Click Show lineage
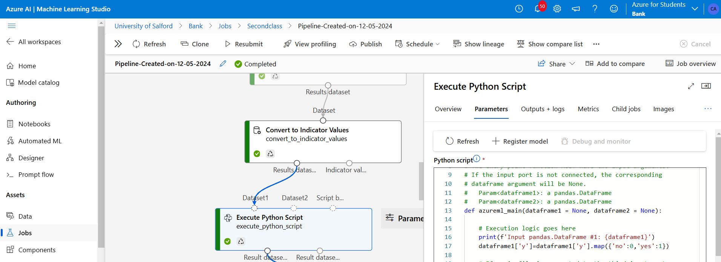Image resolution: width=721 pixels, height=262 pixels. [x=479, y=44]
